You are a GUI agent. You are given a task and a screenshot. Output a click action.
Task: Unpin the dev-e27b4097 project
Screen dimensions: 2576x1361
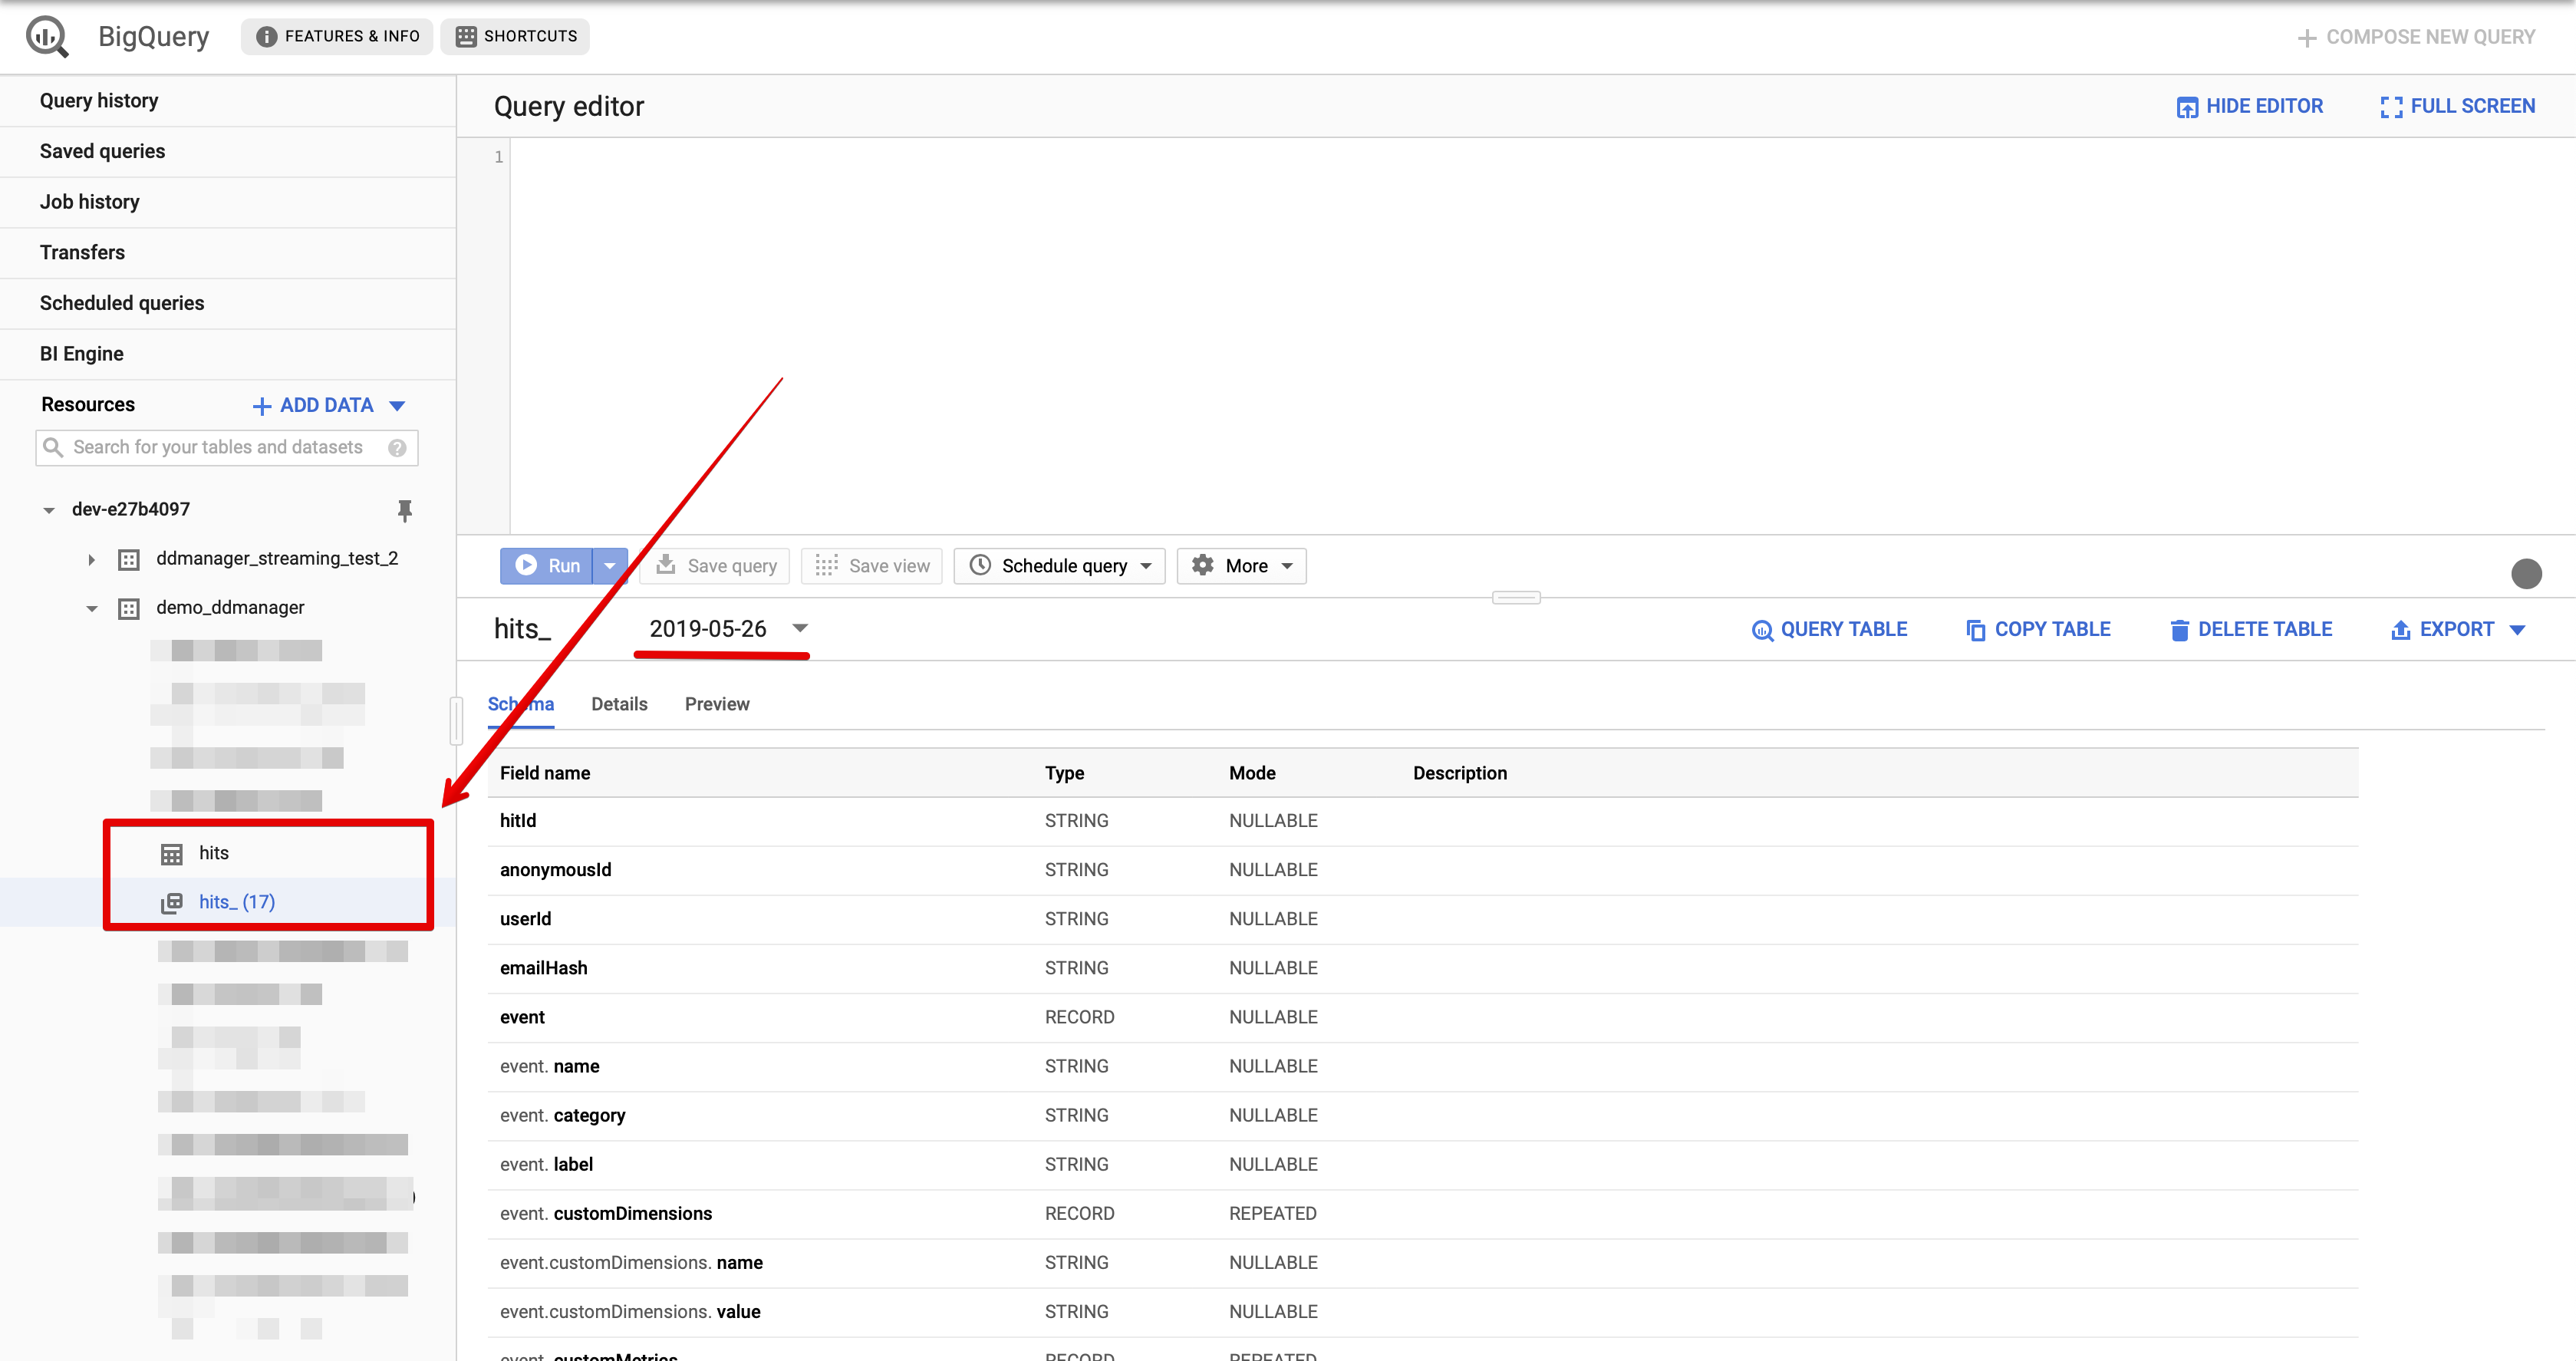coord(404,510)
